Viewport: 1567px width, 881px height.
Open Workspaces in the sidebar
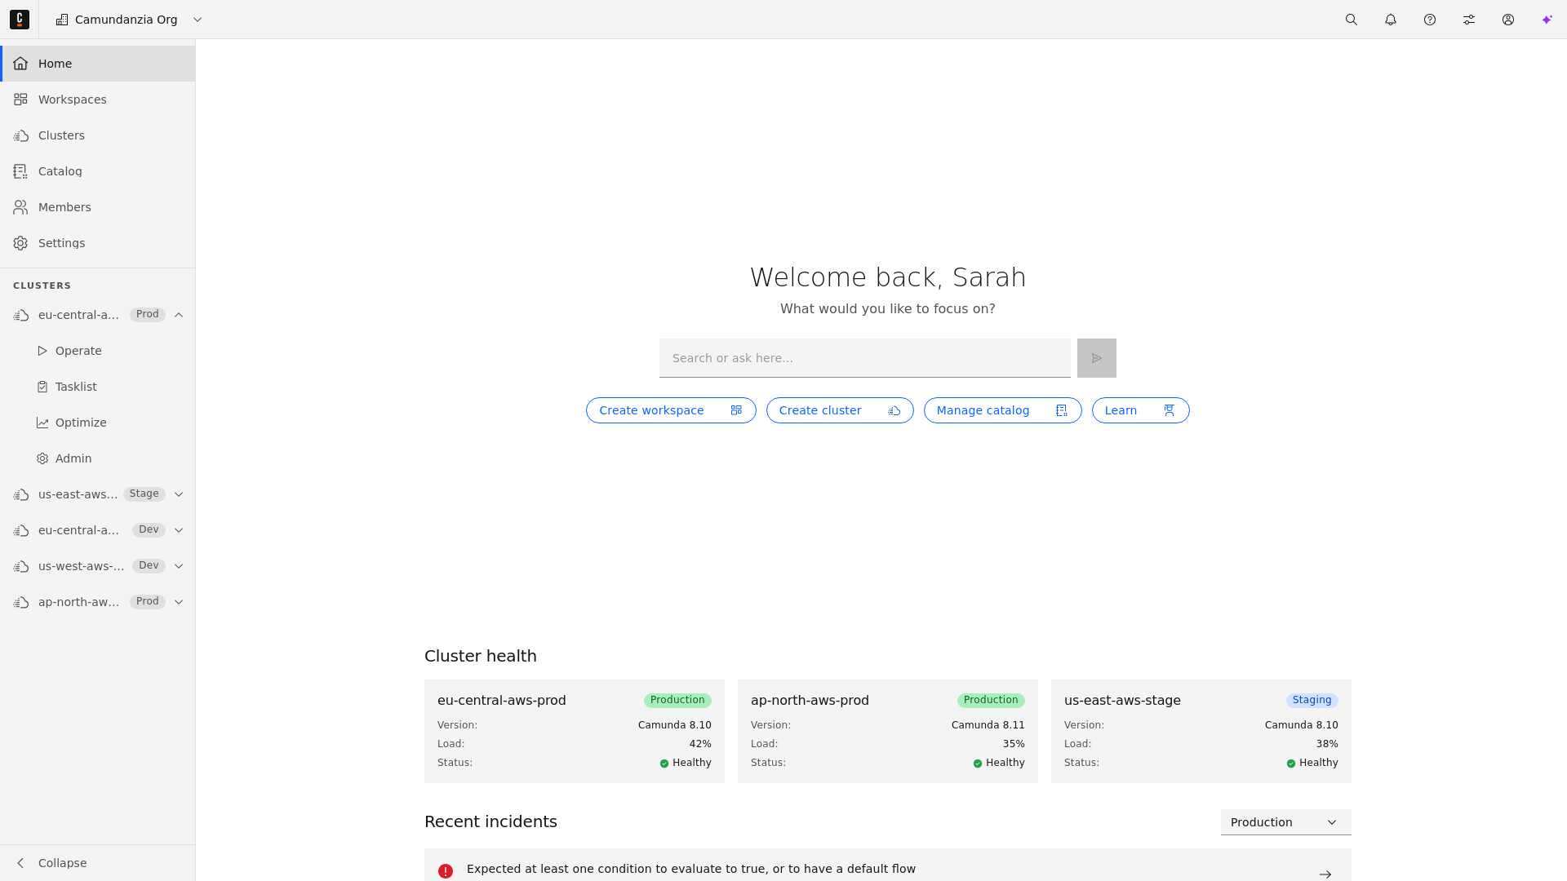pyautogui.click(x=98, y=100)
